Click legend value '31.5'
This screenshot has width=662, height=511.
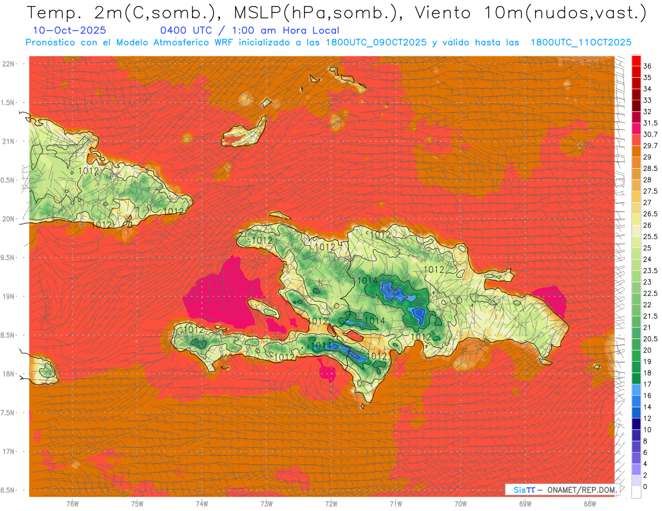[650, 123]
